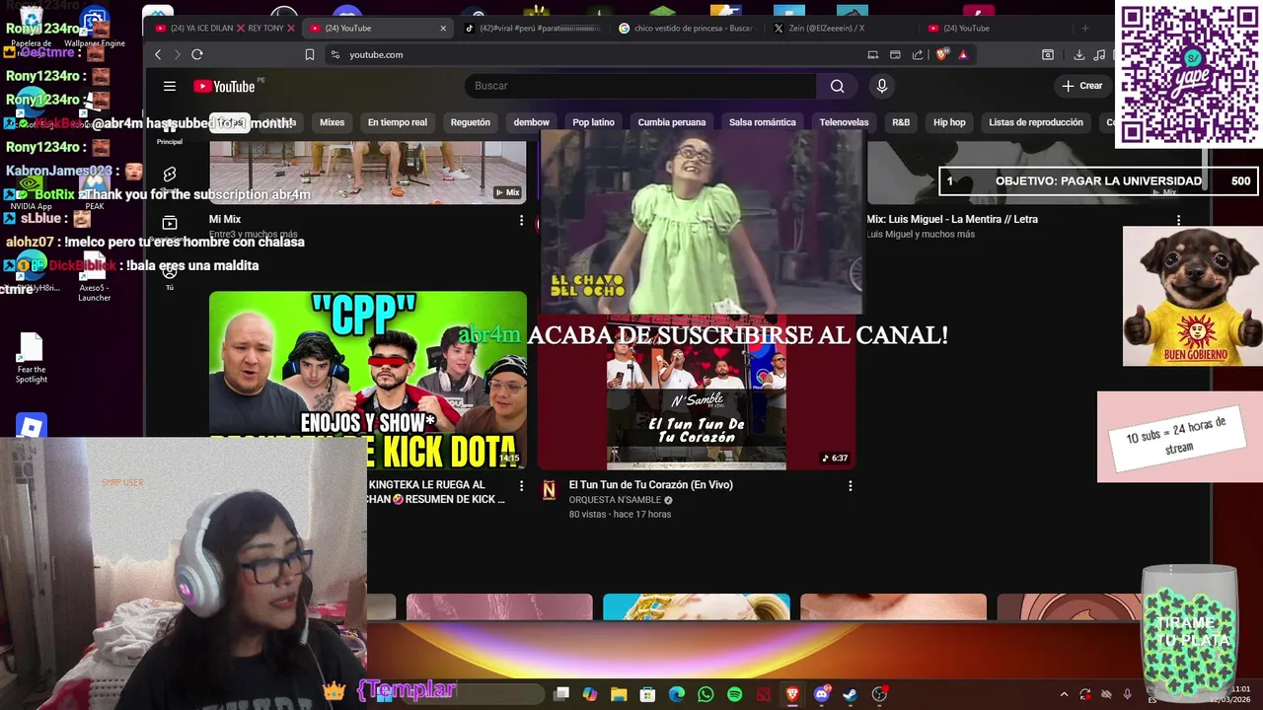Click the YouTube logo

tap(224, 86)
